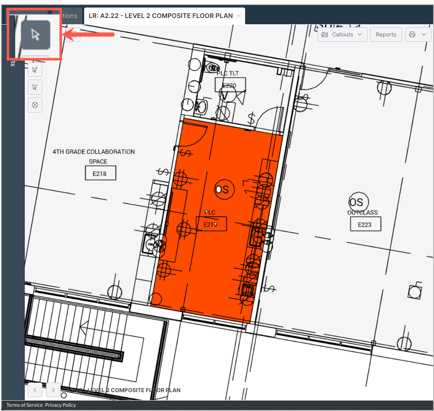The width and height of the screenshot is (434, 411).
Task: Open the Privacy Policy link
Action: click(61, 405)
